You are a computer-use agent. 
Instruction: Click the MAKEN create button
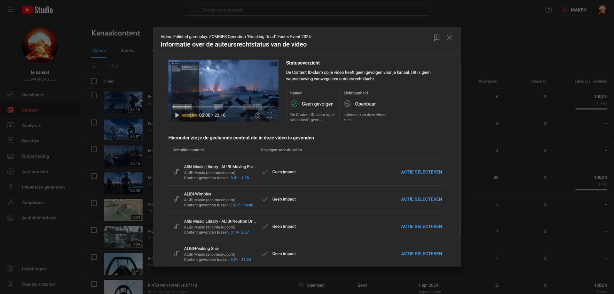tap(574, 10)
